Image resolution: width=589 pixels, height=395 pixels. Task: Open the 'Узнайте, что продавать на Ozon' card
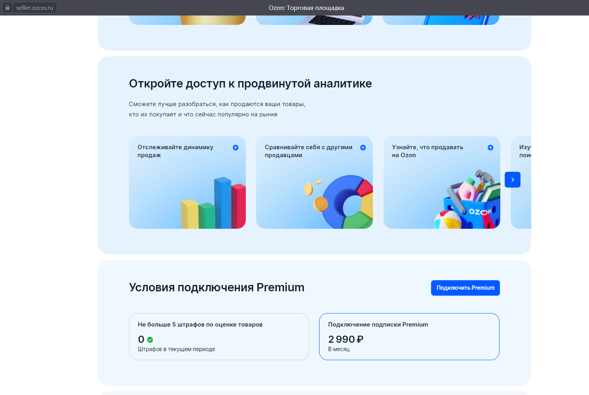point(442,183)
